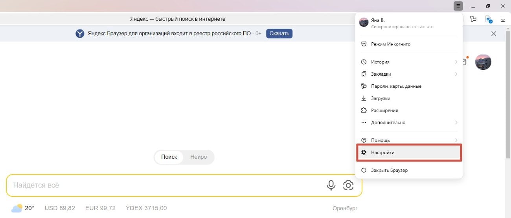Restore down the browser window
This screenshot has height=218, width=511.
click(x=488, y=6)
